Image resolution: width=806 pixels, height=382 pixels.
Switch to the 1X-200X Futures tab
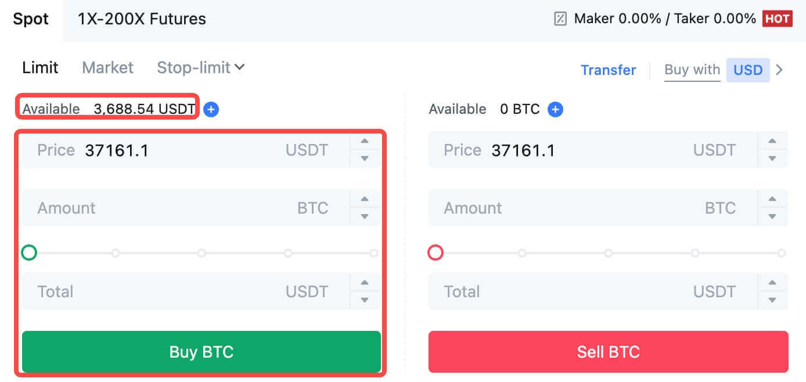[141, 19]
